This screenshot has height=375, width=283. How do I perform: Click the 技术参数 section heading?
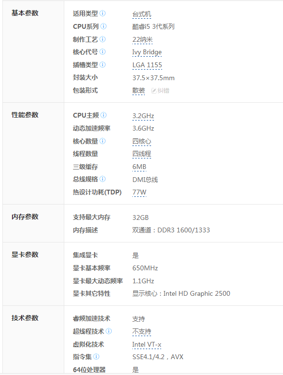coord(25,318)
